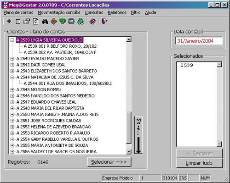Click the refresh document icon with green arrows
The width and height of the screenshot is (230, 183).
pyautogui.click(x=35, y=22)
